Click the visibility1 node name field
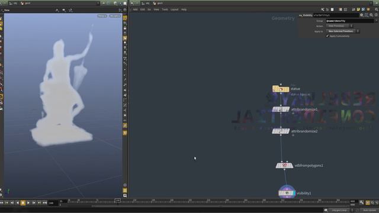Screen dimensions: 379x213 coord(336,15)
